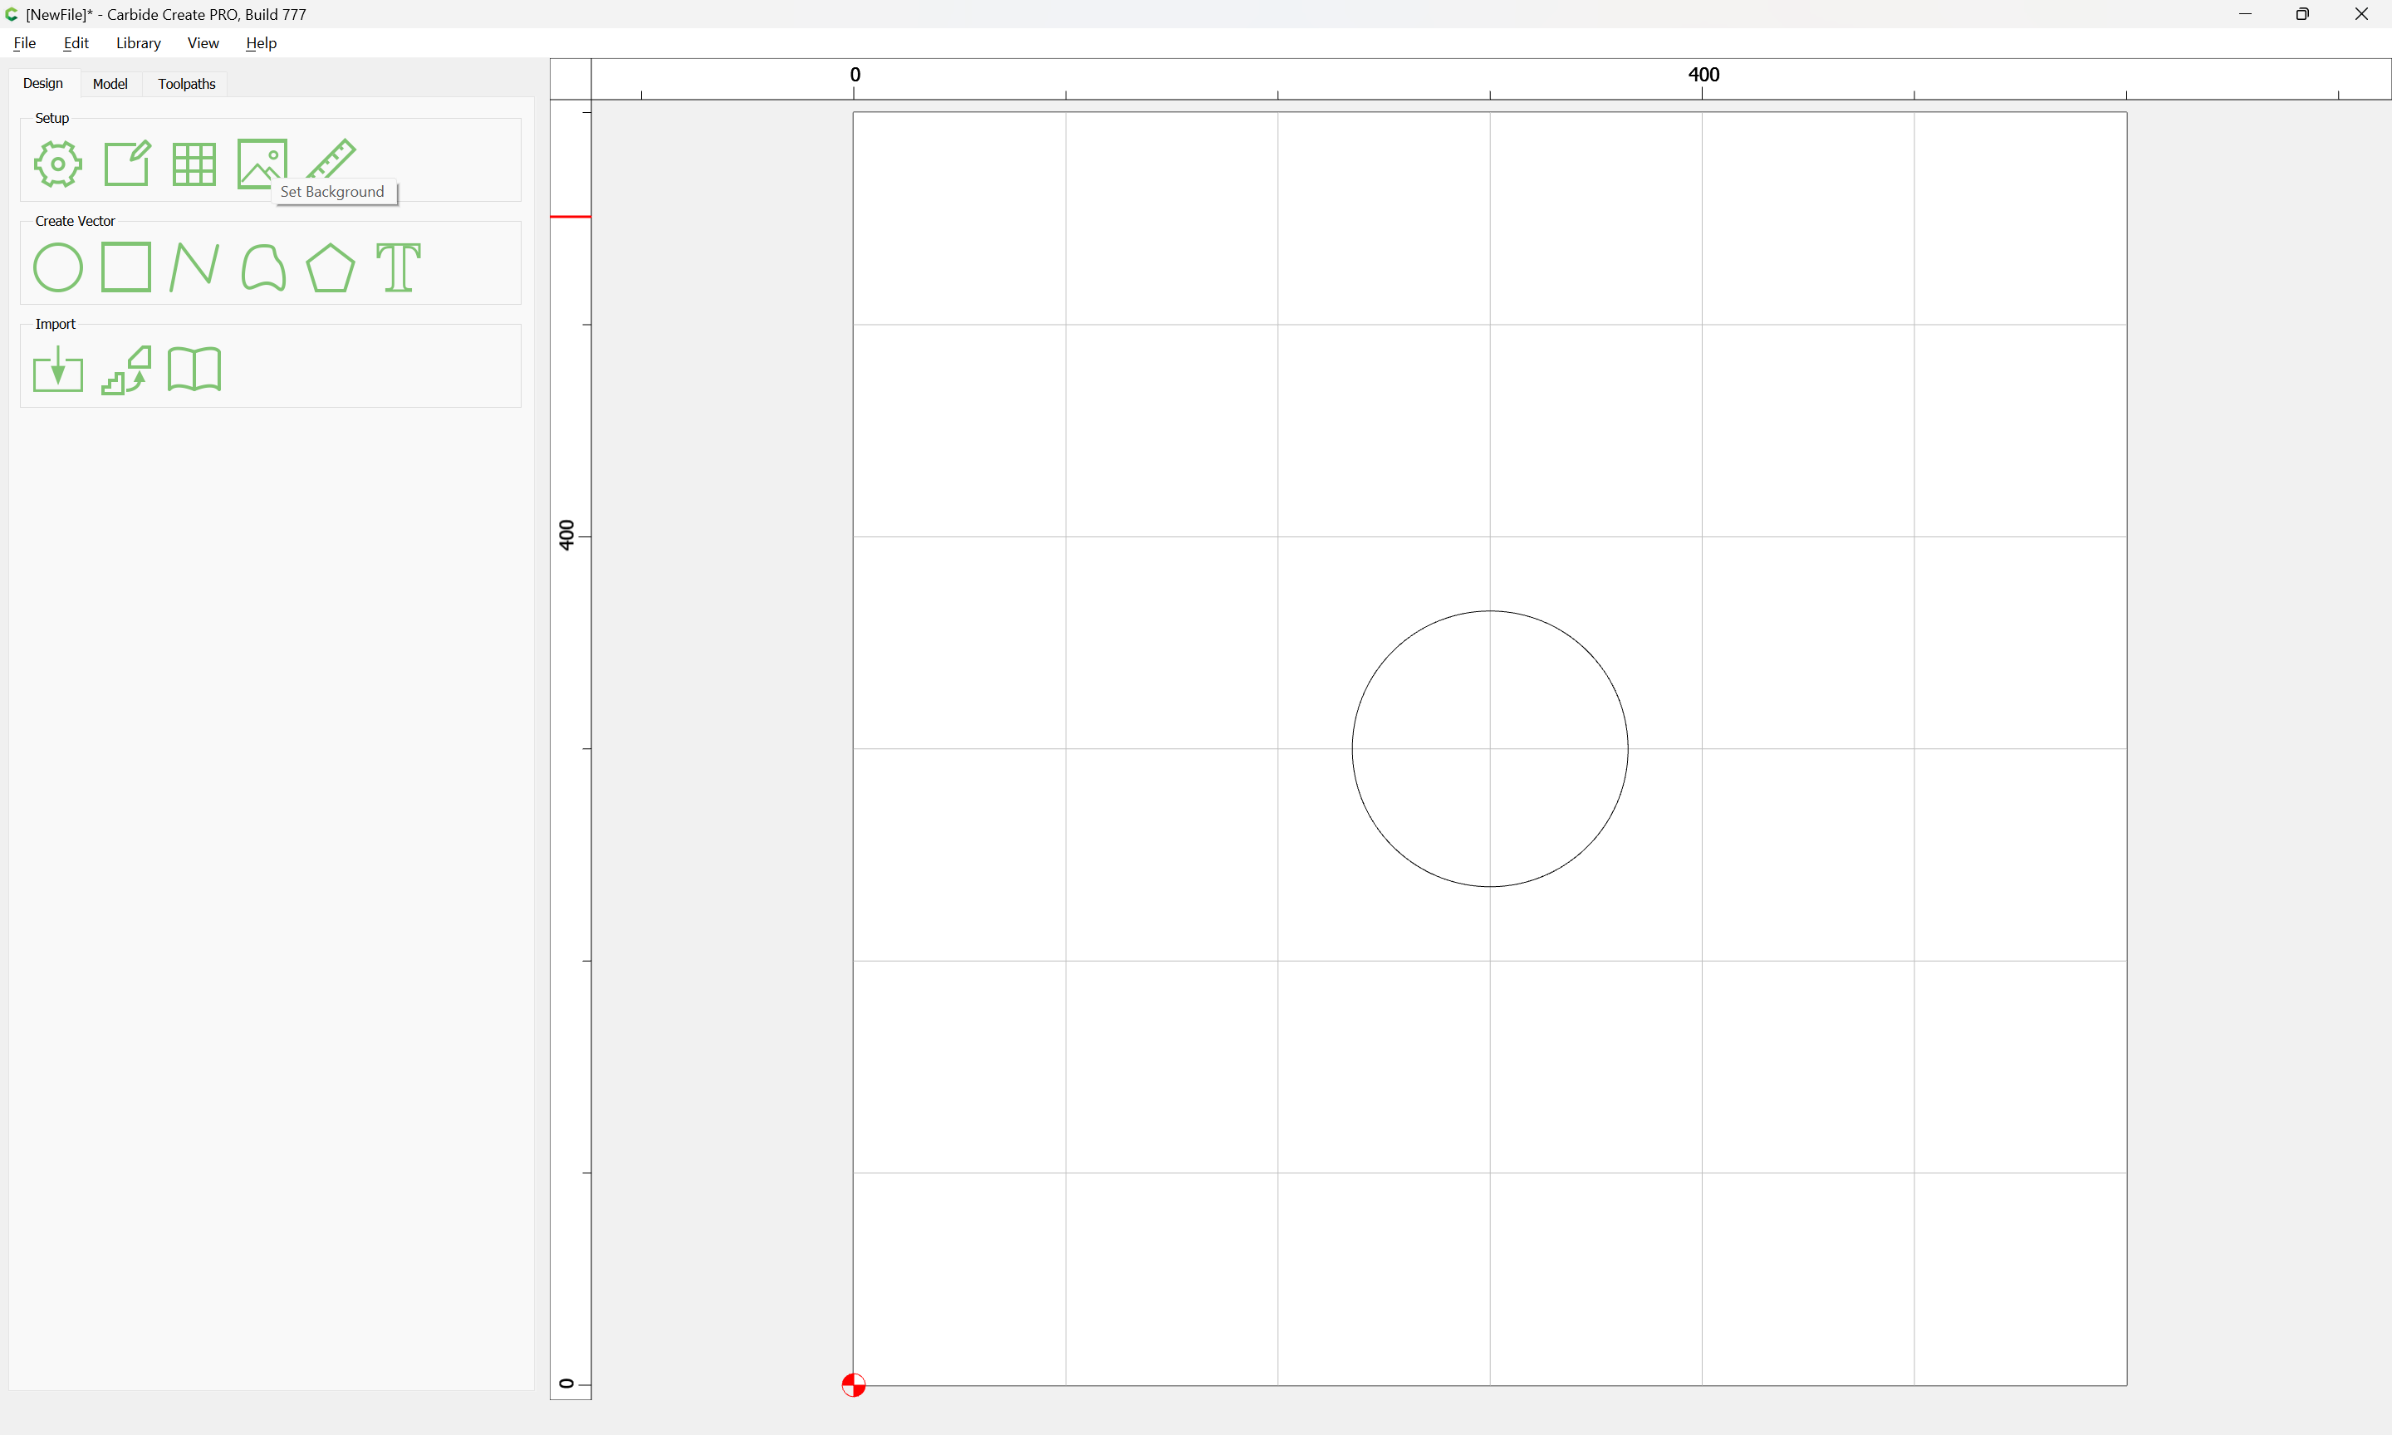The image size is (2392, 1435).
Task: Select the Polyline tool
Action: pyautogui.click(x=194, y=267)
